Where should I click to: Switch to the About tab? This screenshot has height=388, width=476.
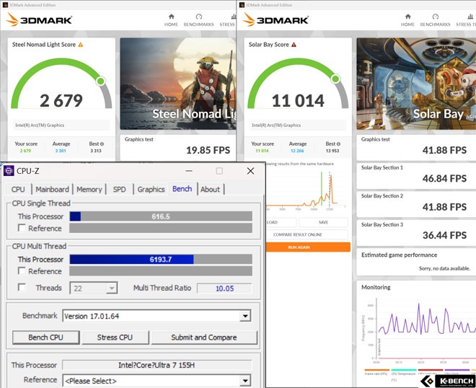[x=210, y=189]
